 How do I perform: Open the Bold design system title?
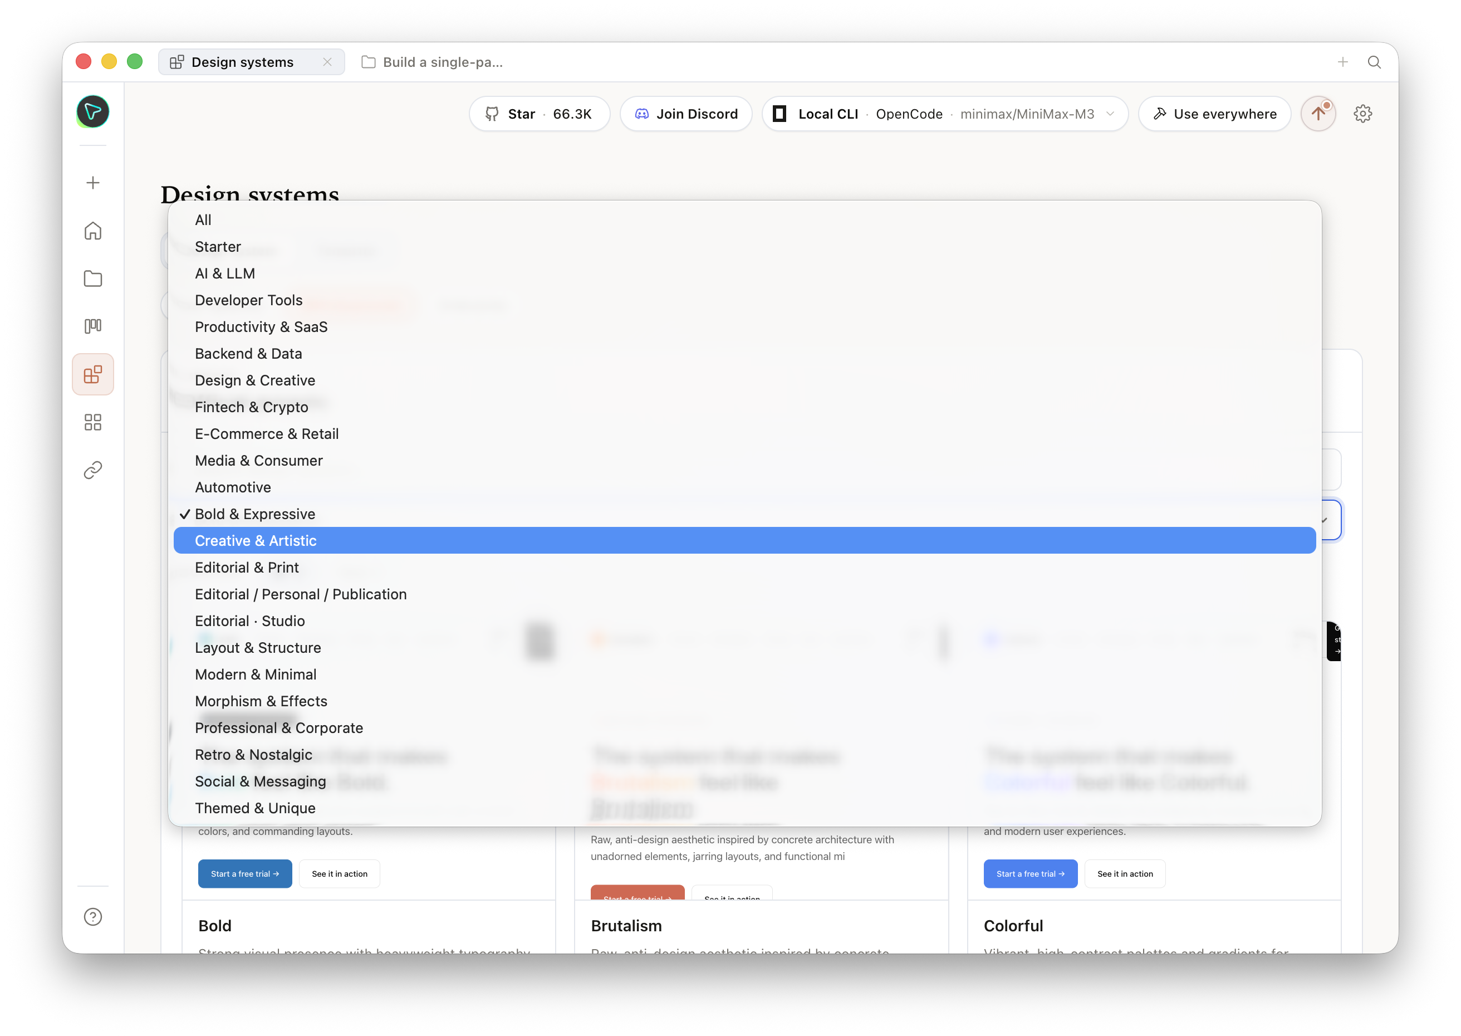[215, 926]
